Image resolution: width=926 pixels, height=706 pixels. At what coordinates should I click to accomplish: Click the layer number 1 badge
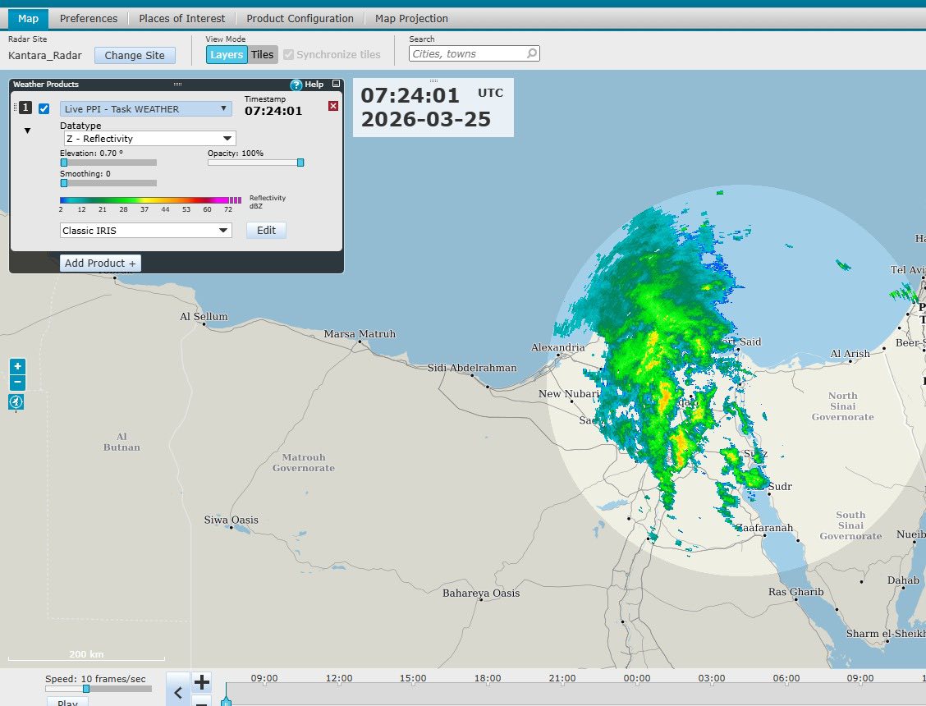coord(25,108)
